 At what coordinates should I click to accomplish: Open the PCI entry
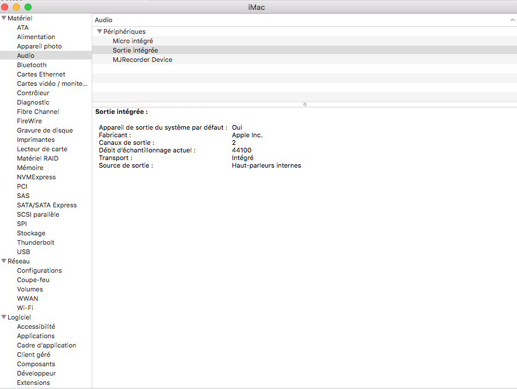point(22,186)
